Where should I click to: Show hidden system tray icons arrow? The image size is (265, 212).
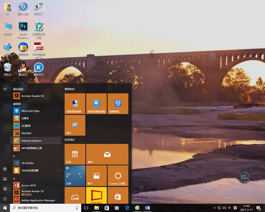tap(215, 208)
